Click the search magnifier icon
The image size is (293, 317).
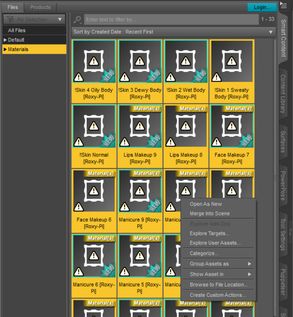click(77, 19)
